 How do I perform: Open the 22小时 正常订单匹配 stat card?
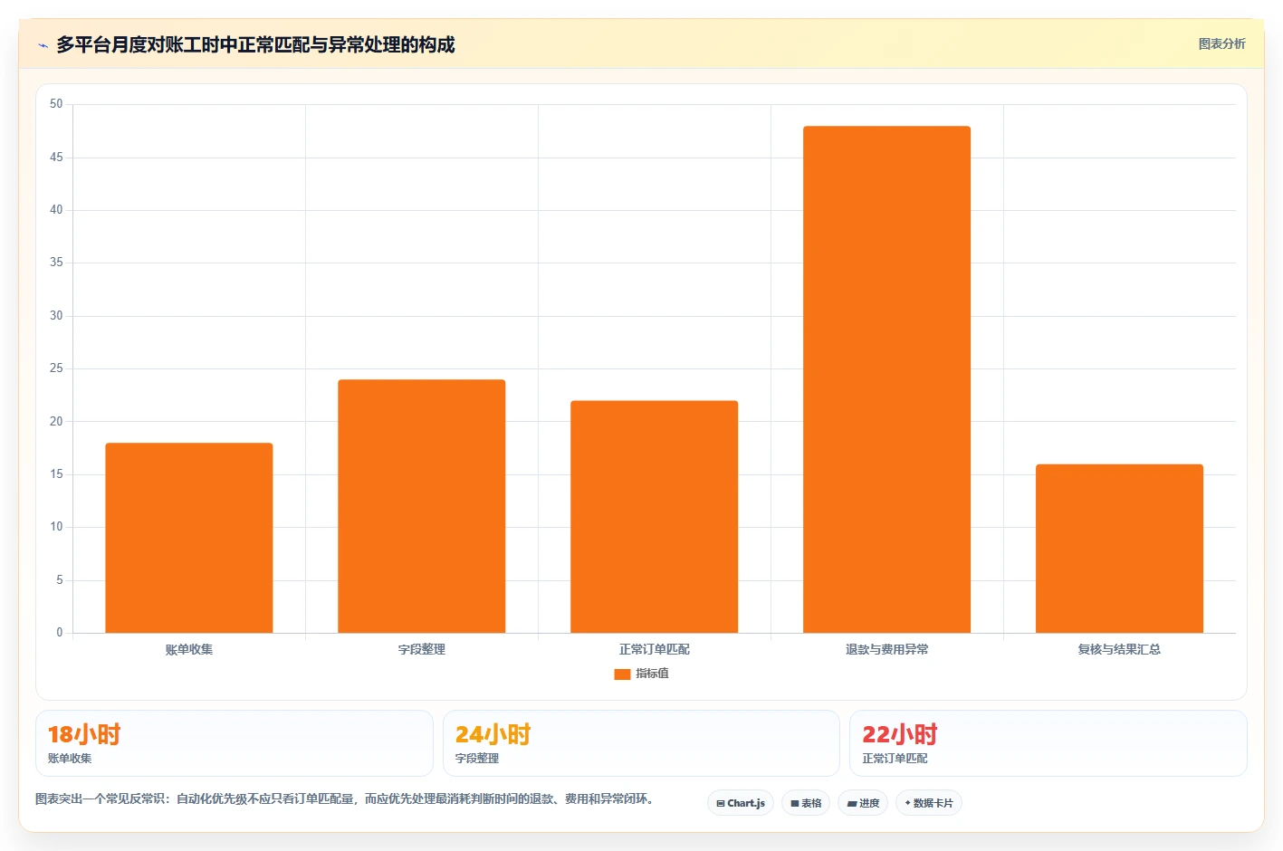(1048, 743)
